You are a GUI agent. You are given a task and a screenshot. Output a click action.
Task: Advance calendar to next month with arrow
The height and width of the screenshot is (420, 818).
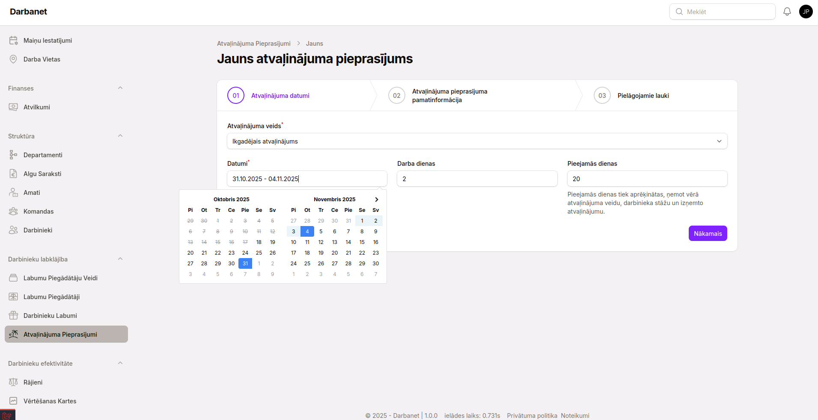[x=376, y=199]
